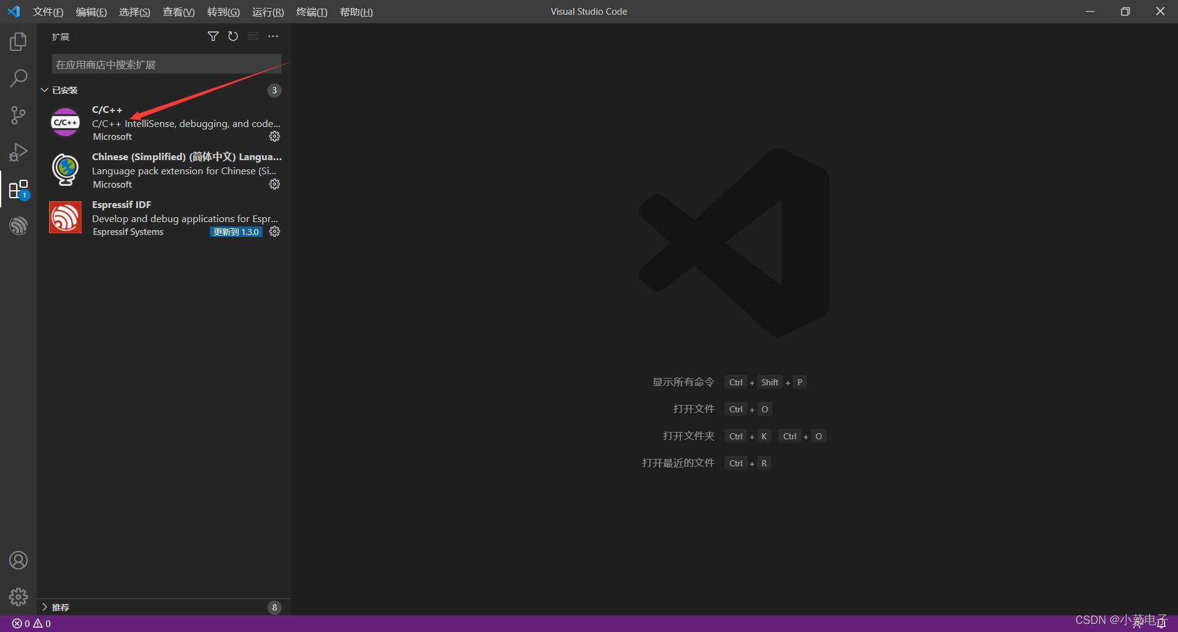Open the Explorer view in activity bar
The width and height of the screenshot is (1178, 632).
point(18,42)
